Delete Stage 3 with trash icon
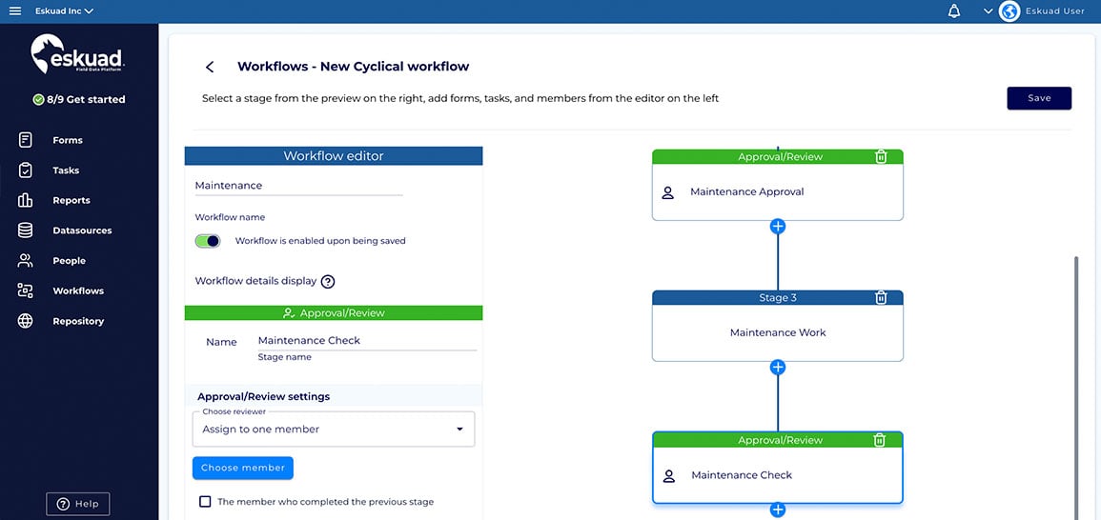The width and height of the screenshot is (1101, 520). [x=881, y=298]
